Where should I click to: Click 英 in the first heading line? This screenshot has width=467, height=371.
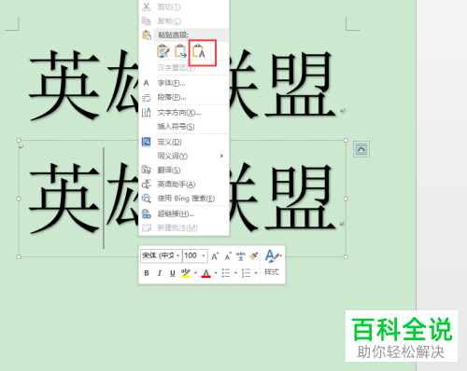[64, 85]
